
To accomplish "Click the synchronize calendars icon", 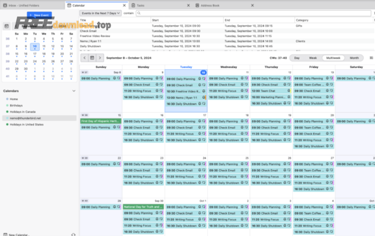I will [73, 235].
